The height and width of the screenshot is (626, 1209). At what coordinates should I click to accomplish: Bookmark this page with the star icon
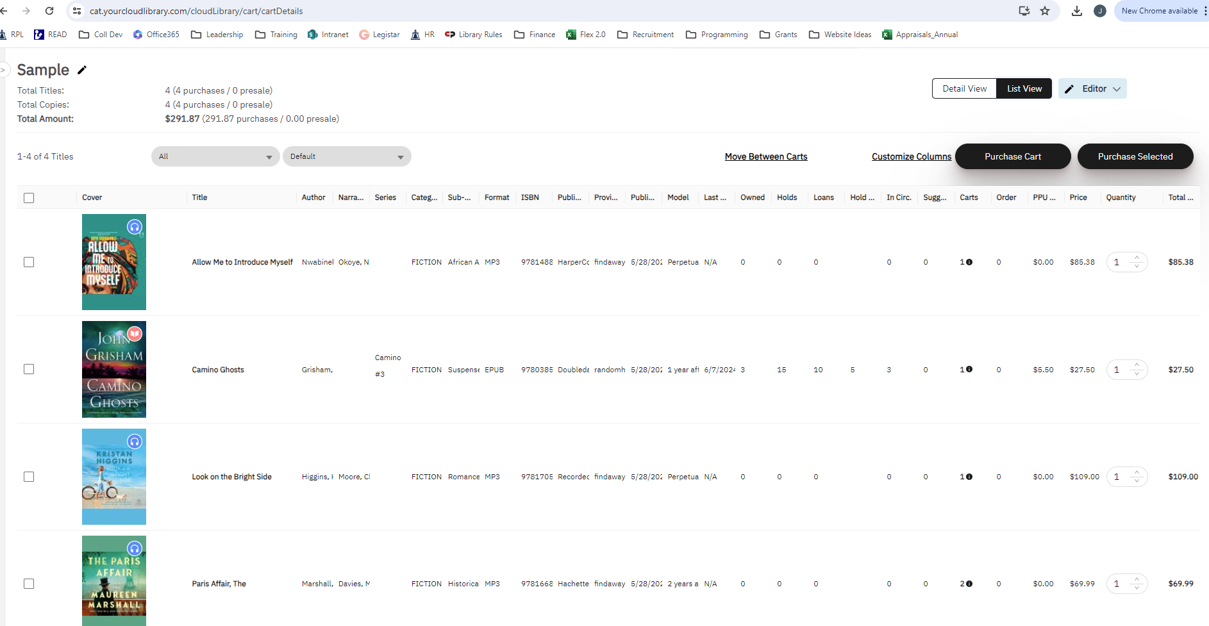1045,11
